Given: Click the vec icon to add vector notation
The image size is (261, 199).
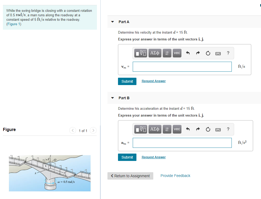Looking at the screenshot, I should [177, 53].
